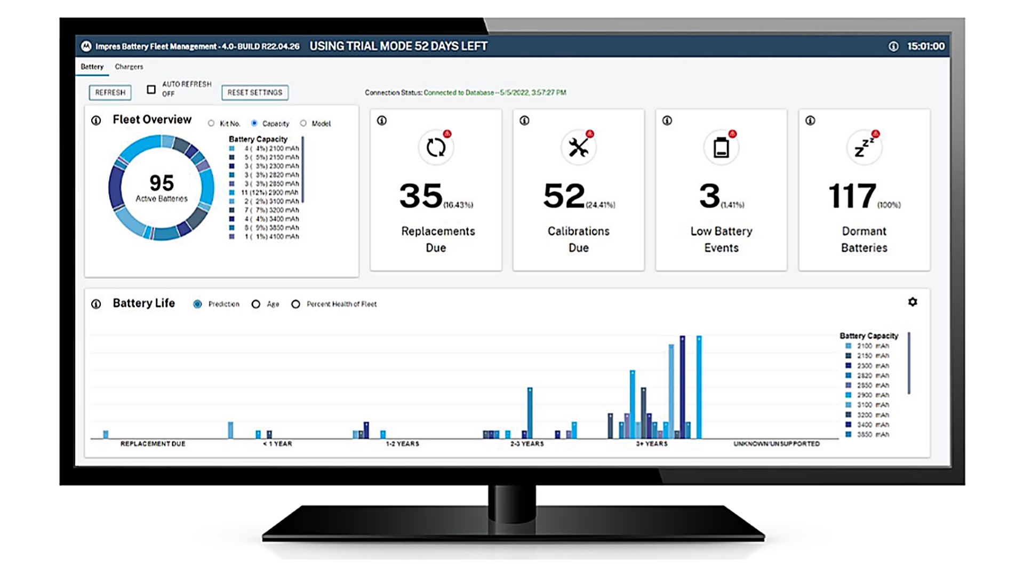Select the Battery tab

pos(91,67)
